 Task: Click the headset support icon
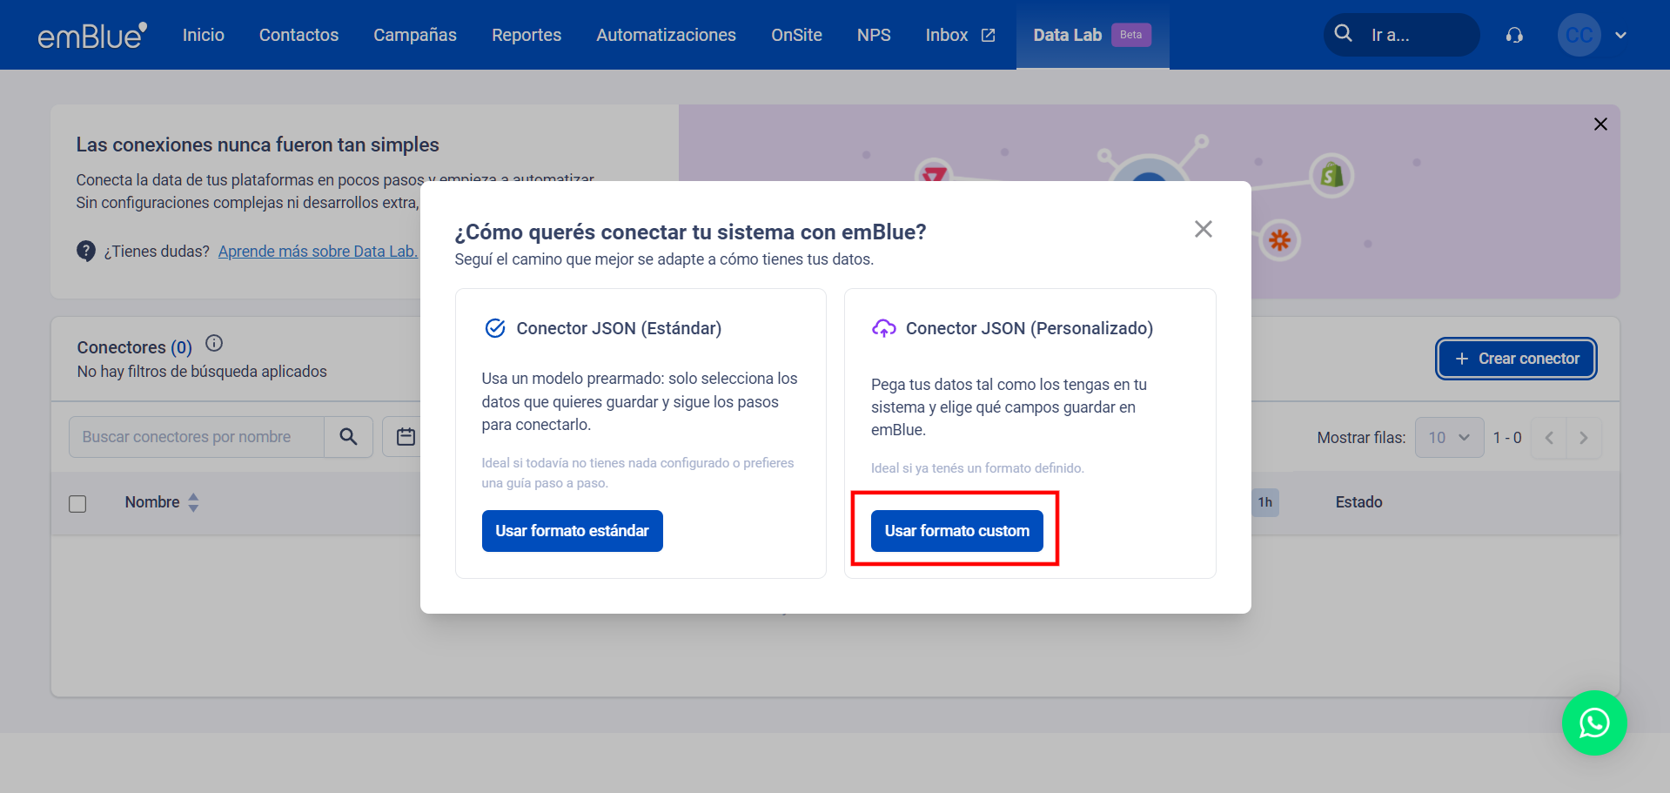click(1514, 36)
